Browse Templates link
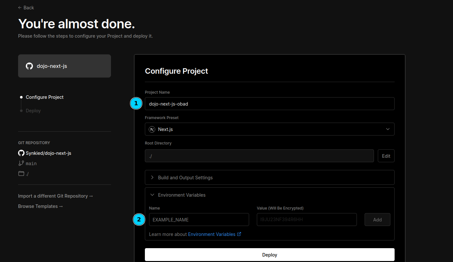 [40, 206]
